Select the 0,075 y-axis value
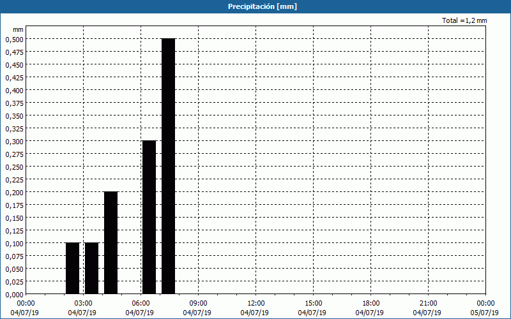The image size is (511, 319). [14, 256]
